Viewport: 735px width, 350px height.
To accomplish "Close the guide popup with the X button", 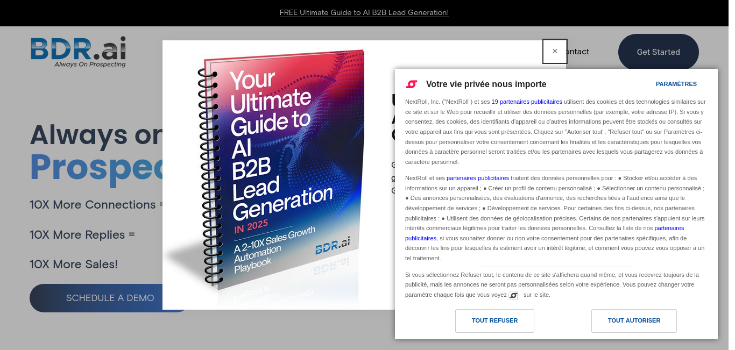I will point(555,52).
